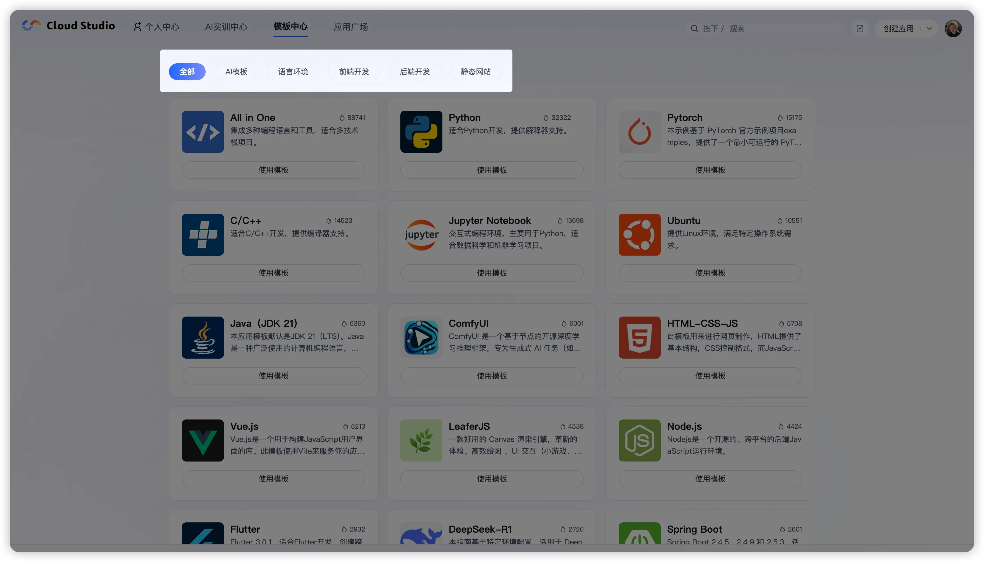Select the 前端开发 category filter
This screenshot has width=984, height=562.
coord(354,72)
